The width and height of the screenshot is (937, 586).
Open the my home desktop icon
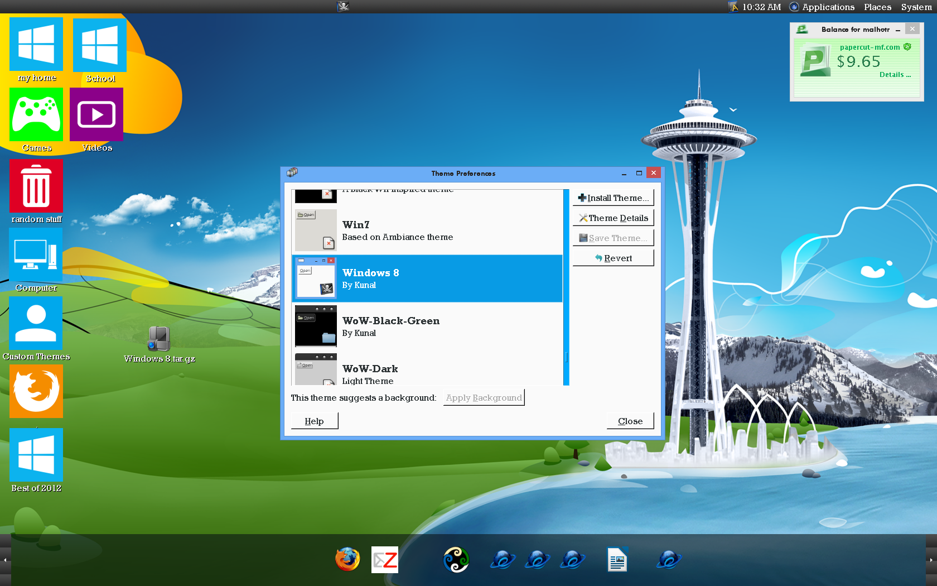pos(36,45)
